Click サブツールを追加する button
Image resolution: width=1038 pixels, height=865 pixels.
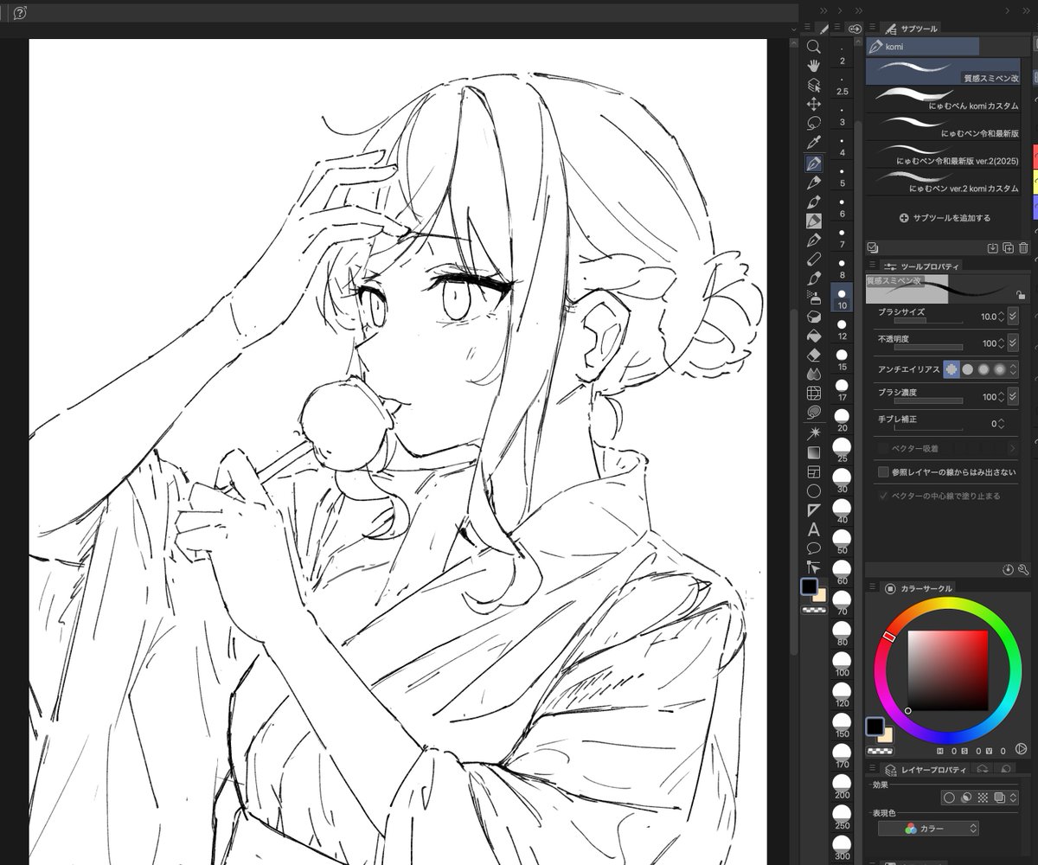[945, 218]
